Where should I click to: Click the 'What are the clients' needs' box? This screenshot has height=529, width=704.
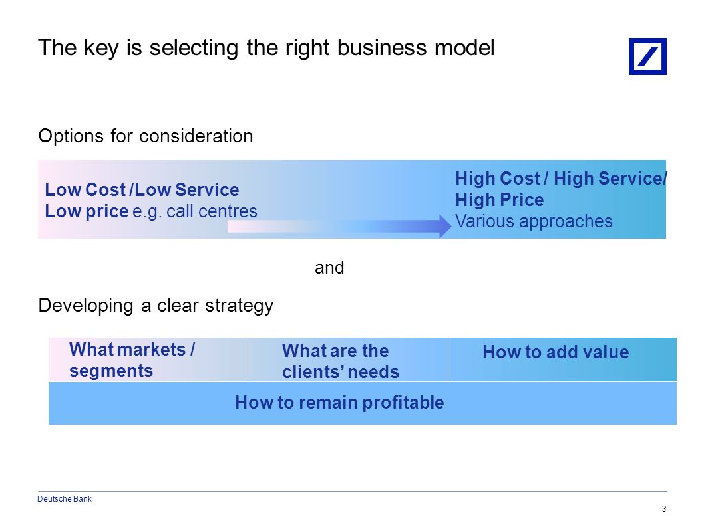pos(347,360)
